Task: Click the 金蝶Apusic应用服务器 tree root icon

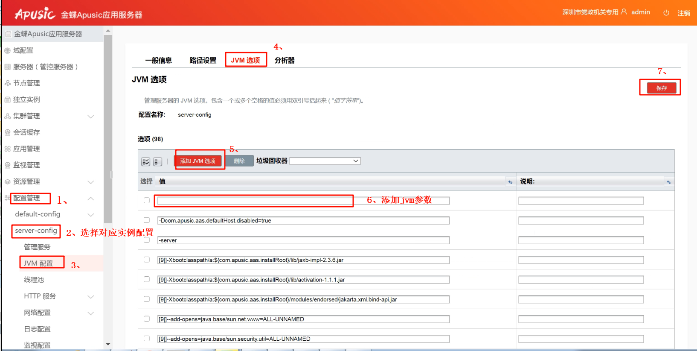Action: tap(8, 34)
